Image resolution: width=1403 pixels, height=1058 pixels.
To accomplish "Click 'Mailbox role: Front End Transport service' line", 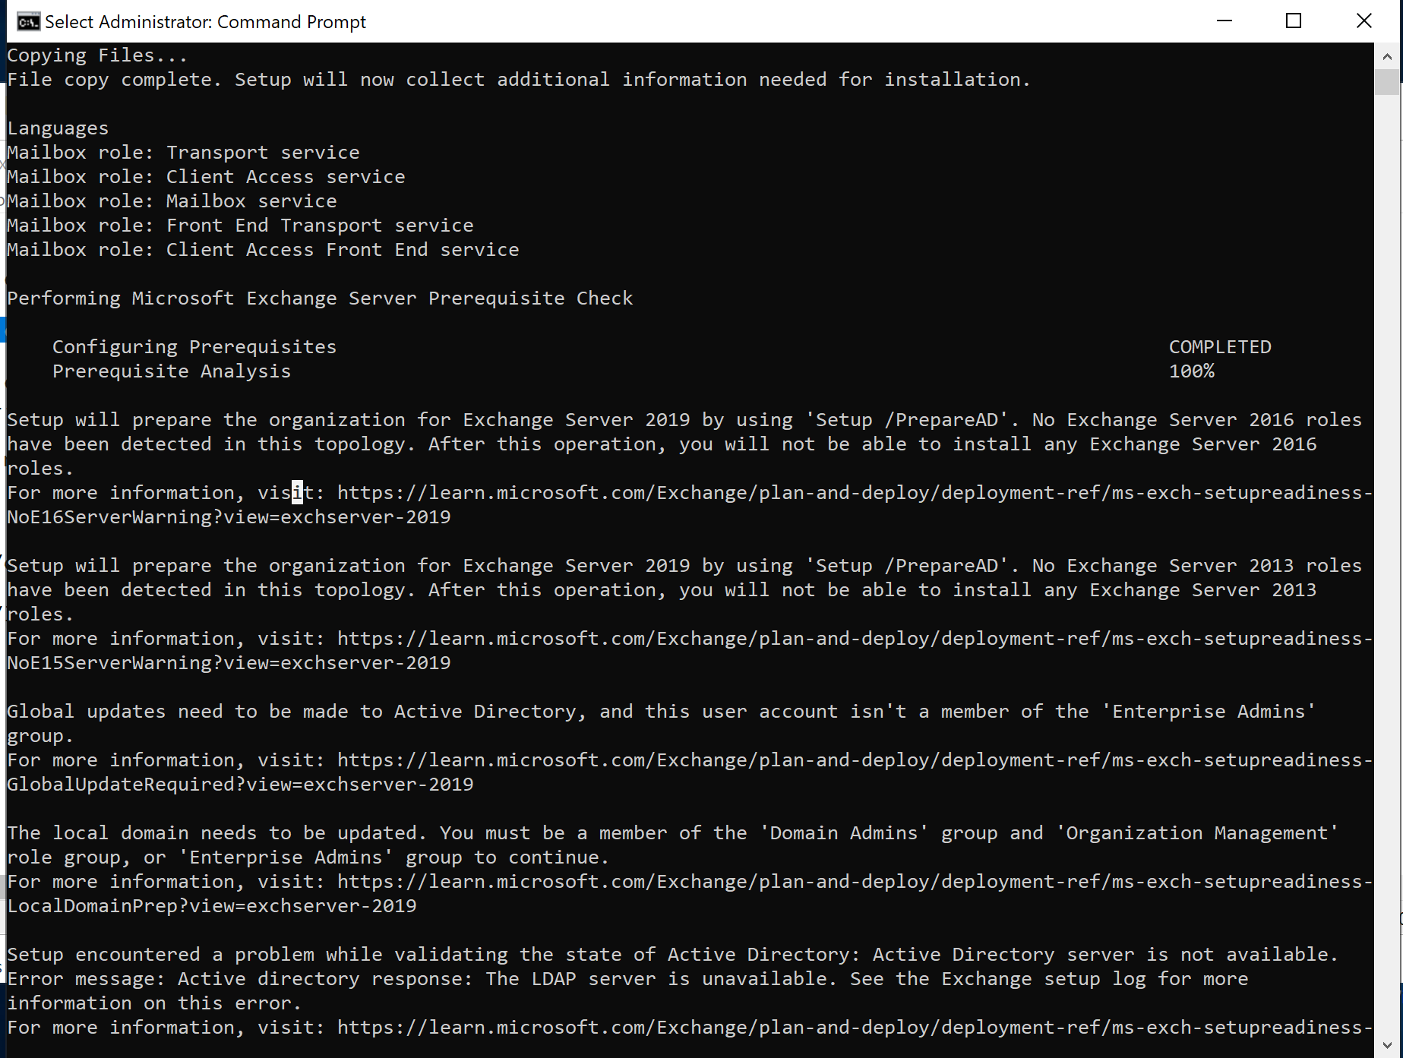I will pos(240,226).
